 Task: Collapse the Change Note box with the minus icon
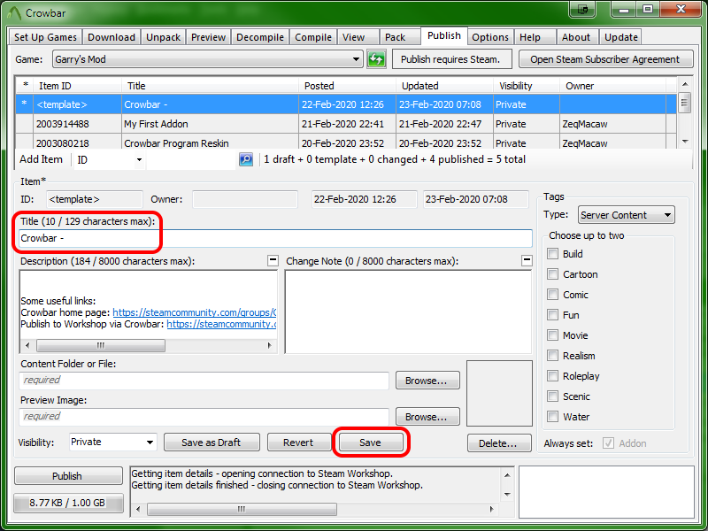click(x=527, y=260)
